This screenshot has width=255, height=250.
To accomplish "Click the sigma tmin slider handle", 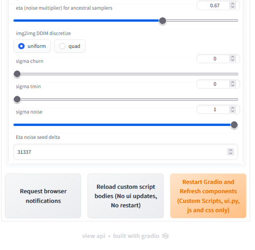I will (x=17, y=99).
